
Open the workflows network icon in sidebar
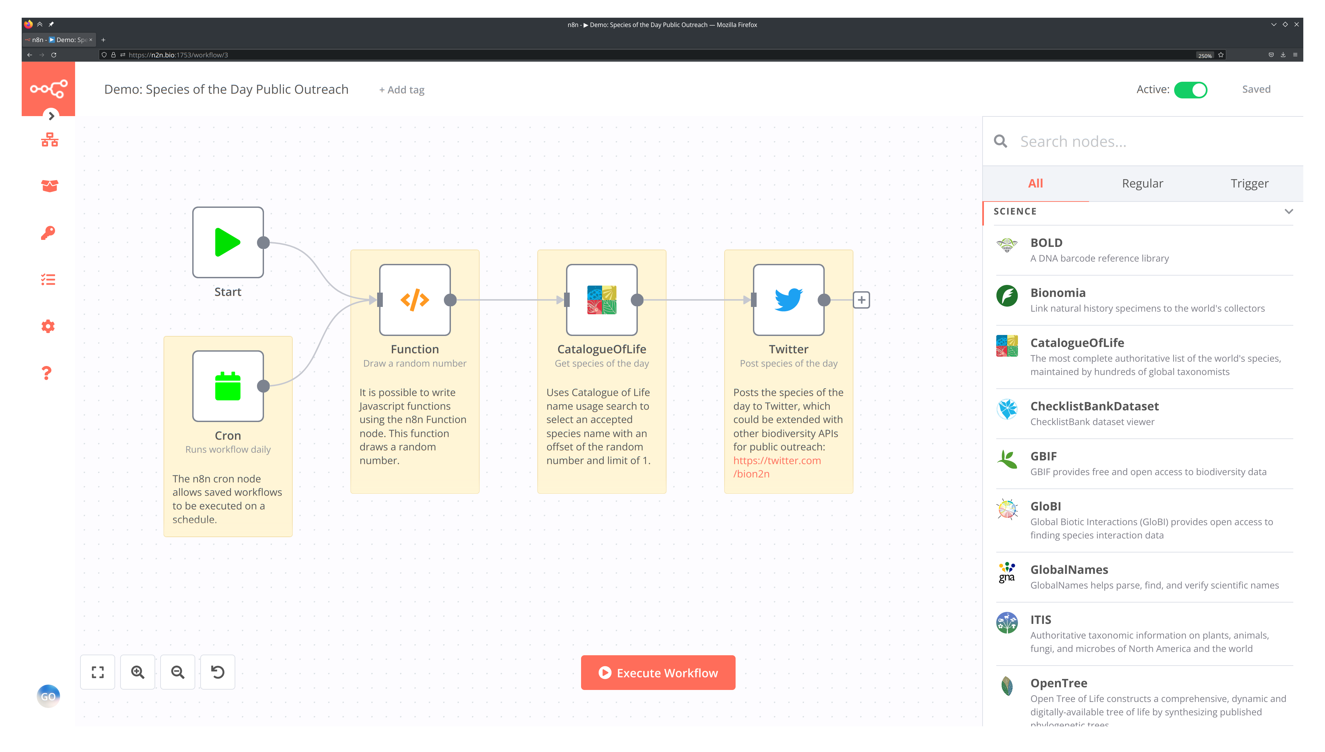click(x=50, y=139)
